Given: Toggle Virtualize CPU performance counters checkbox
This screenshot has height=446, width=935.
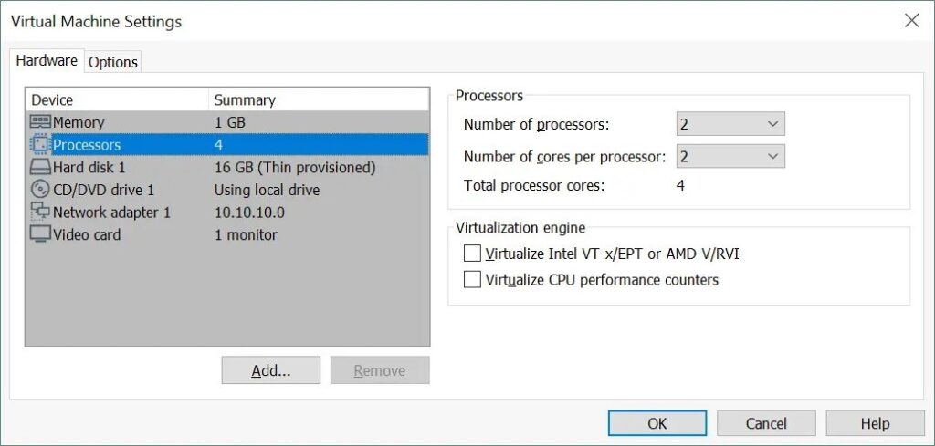Looking at the screenshot, I should pos(472,280).
